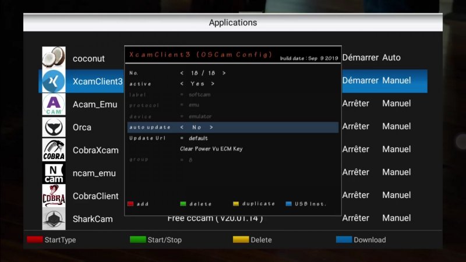Image resolution: width=466 pixels, height=262 pixels.
Task: Click the delete label in dialog
Action: click(x=200, y=204)
